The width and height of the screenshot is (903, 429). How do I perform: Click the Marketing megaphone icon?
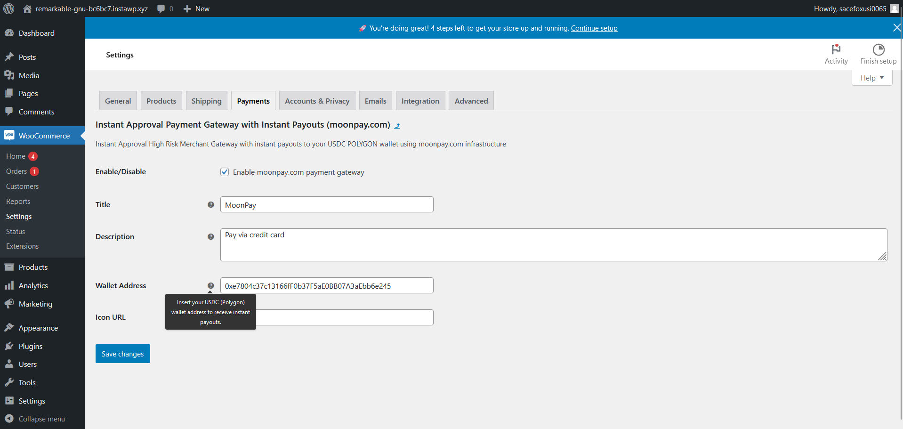point(9,304)
